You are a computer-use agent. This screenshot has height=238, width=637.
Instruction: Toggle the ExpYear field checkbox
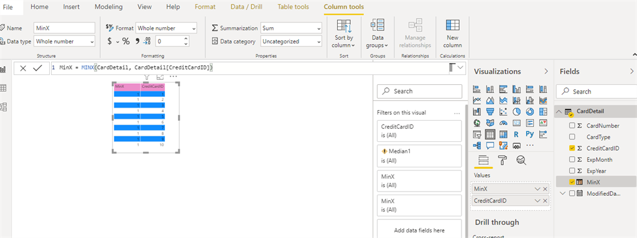click(x=572, y=171)
